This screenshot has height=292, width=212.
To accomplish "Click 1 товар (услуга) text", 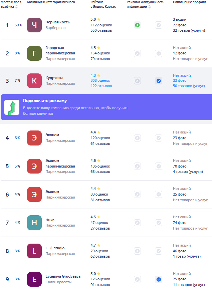I will click(x=187, y=256).
